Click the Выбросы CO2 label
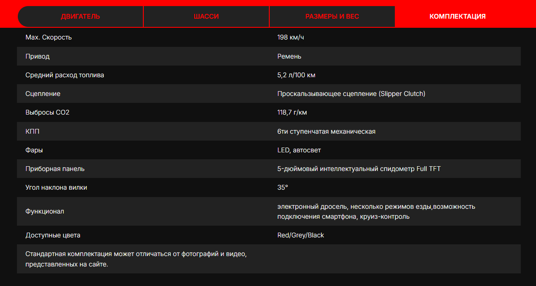Image resolution: width=536 pixels, height=286 pixels. (x=47, y=112)
